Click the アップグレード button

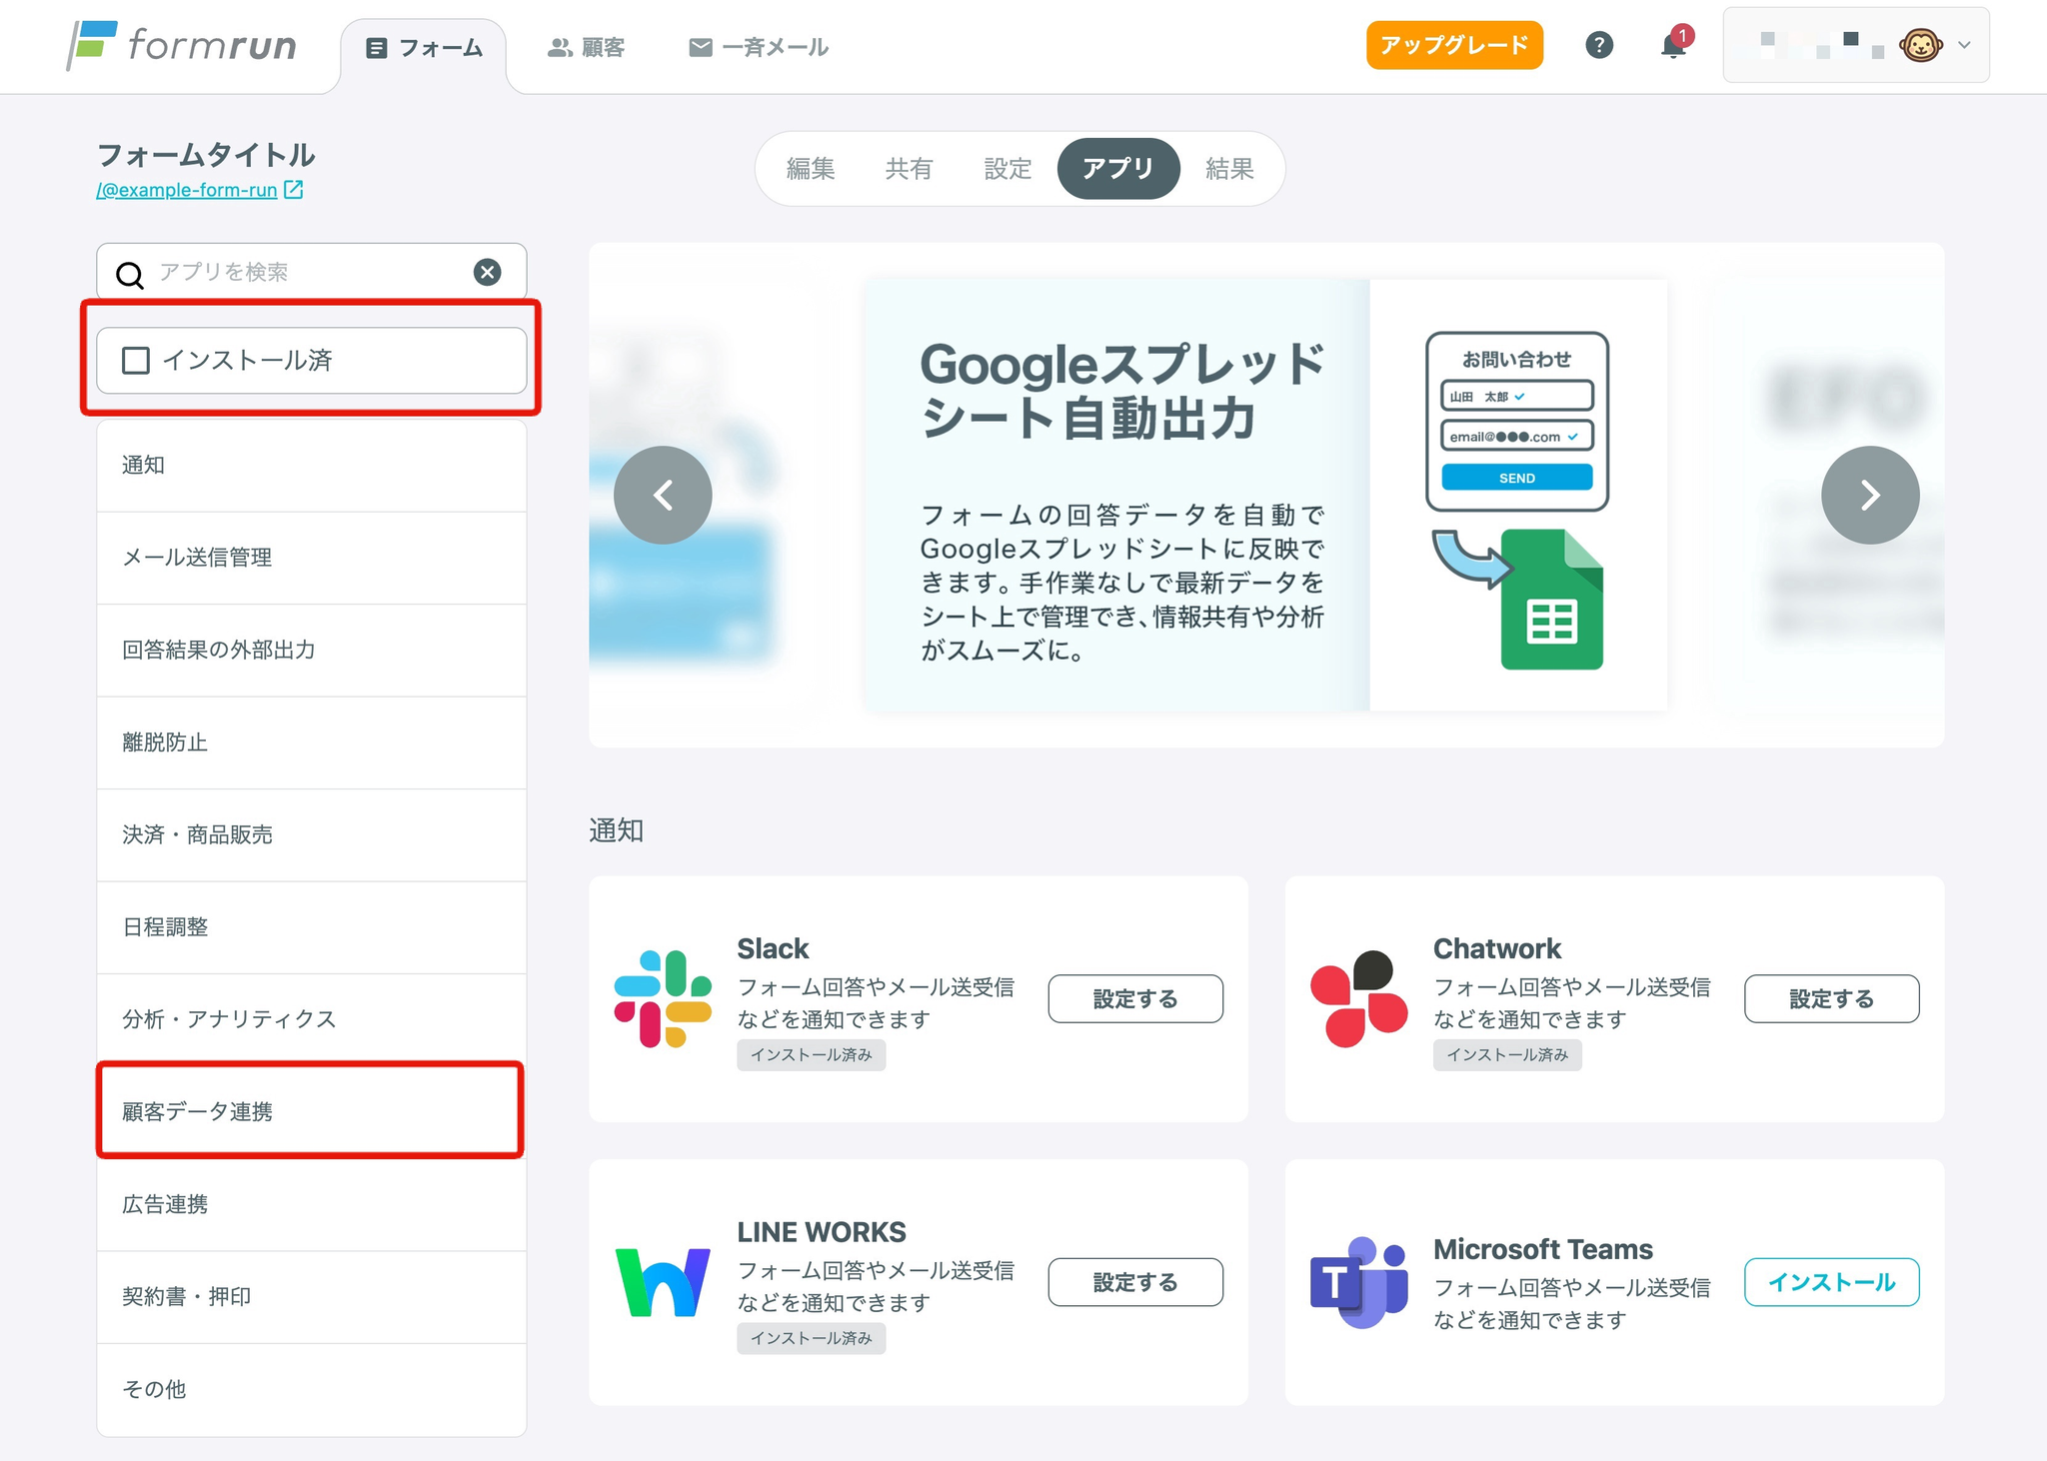(1454, 45)
